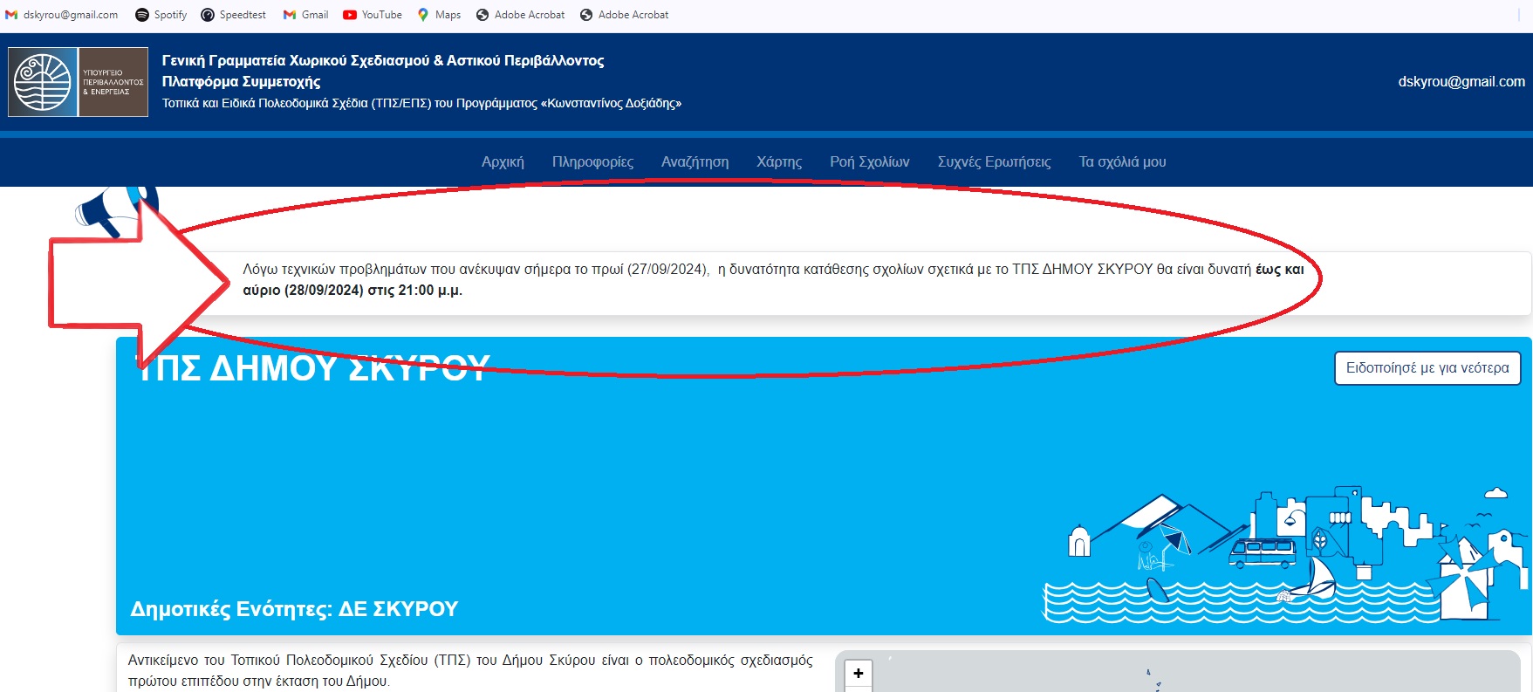
Task: Open Συχνές Ερωτήσεις page
Action: click(x=994, y=162)
